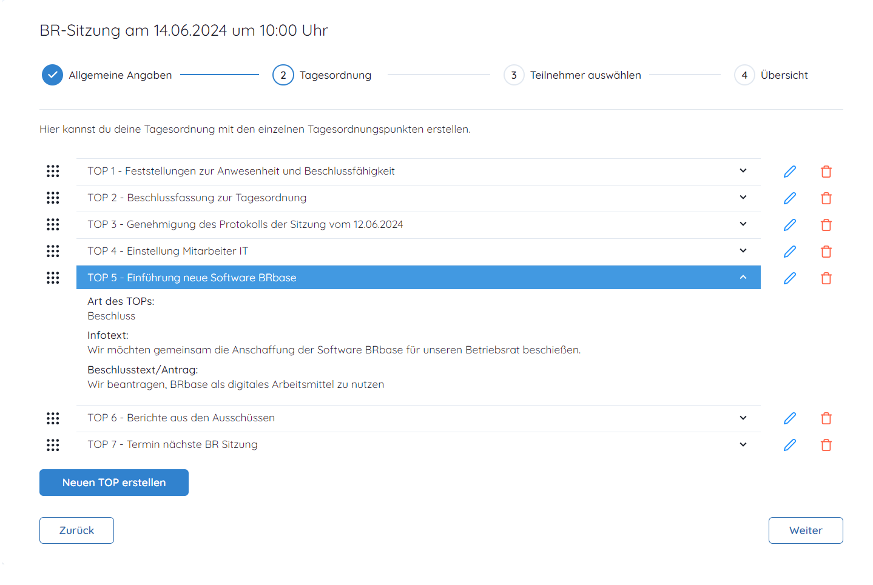Click the Neuen TOP erstellen button
873x585 pixels.
click(x=114, y=483)
